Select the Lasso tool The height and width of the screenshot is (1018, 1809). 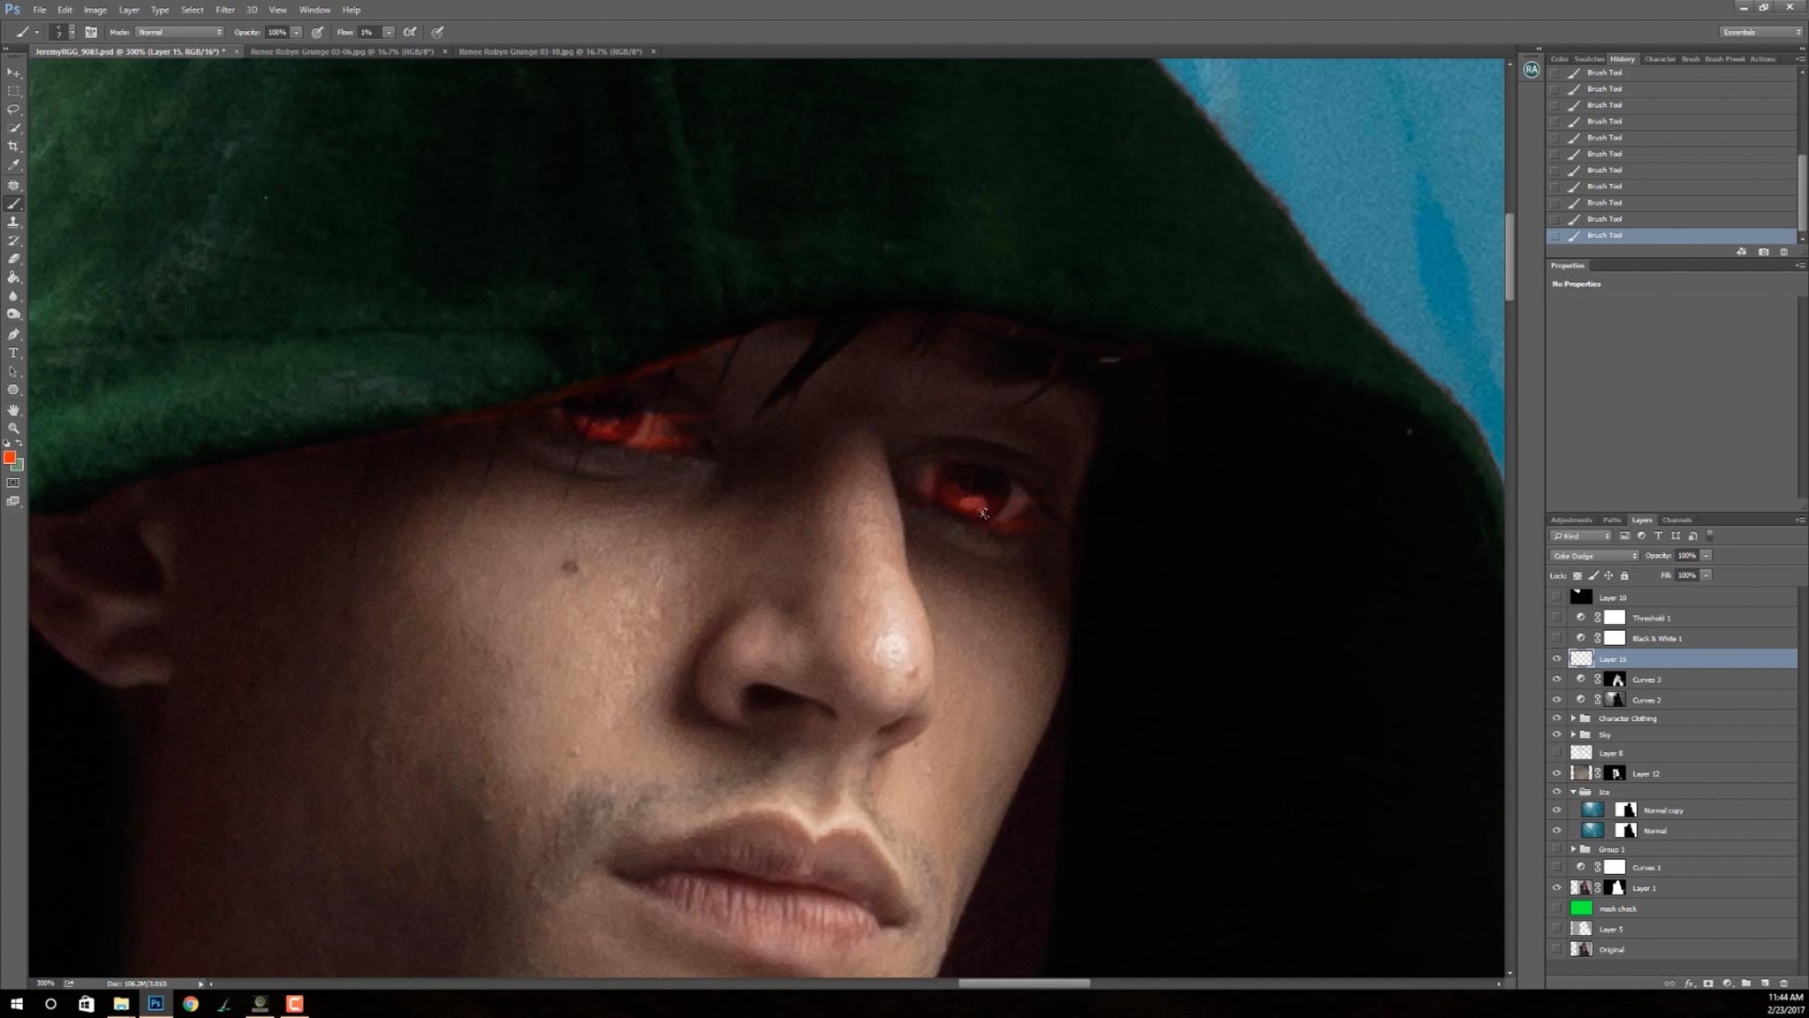tap(13, 110)
